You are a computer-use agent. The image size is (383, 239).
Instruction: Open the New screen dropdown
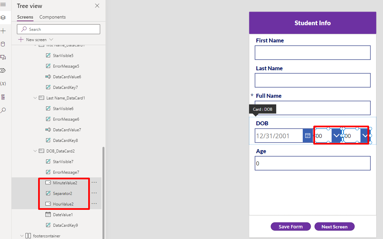[36, 39]
